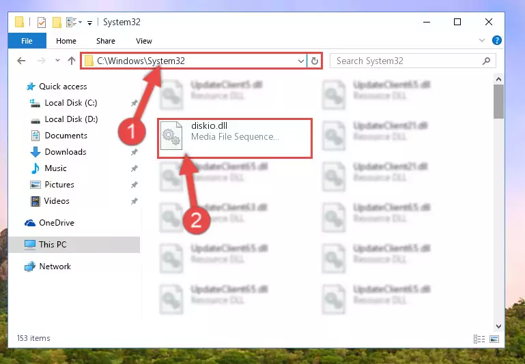Maximize the System32 window

[457, 22]
